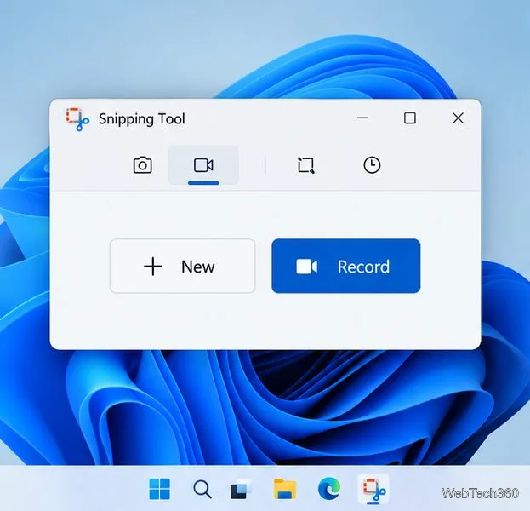Open taskbar Search magnifier

[x=202, y=490]
